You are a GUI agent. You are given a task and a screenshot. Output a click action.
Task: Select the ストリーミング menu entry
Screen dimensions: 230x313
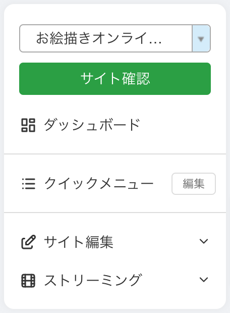pyautogui.click(x=115, y=280)
